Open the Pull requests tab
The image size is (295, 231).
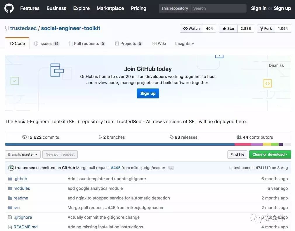point(87,44)
